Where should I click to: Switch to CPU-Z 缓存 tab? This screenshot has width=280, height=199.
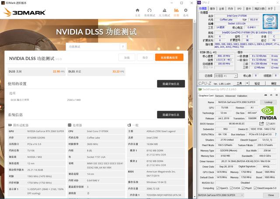(212, 9)
